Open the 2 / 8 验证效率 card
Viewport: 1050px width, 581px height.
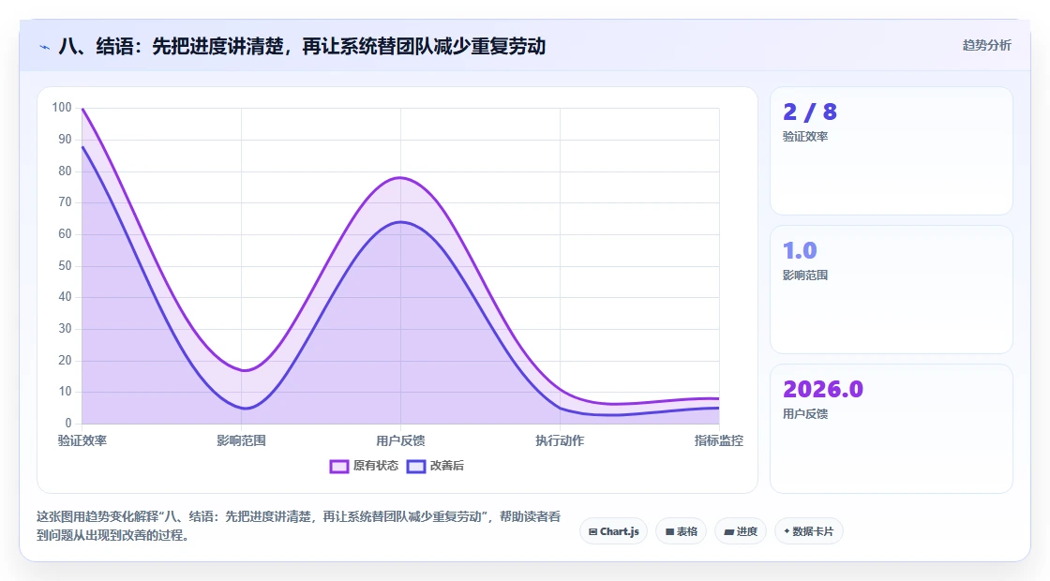tap(892, 151)
